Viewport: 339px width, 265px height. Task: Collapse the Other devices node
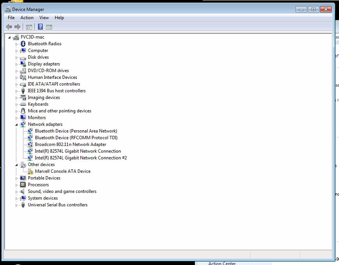16,164
